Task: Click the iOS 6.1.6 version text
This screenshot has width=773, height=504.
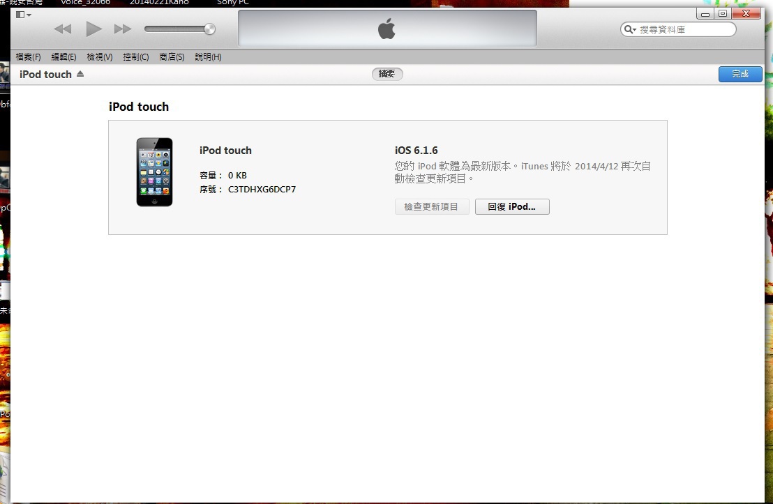Action: click(x=416, y=151)
